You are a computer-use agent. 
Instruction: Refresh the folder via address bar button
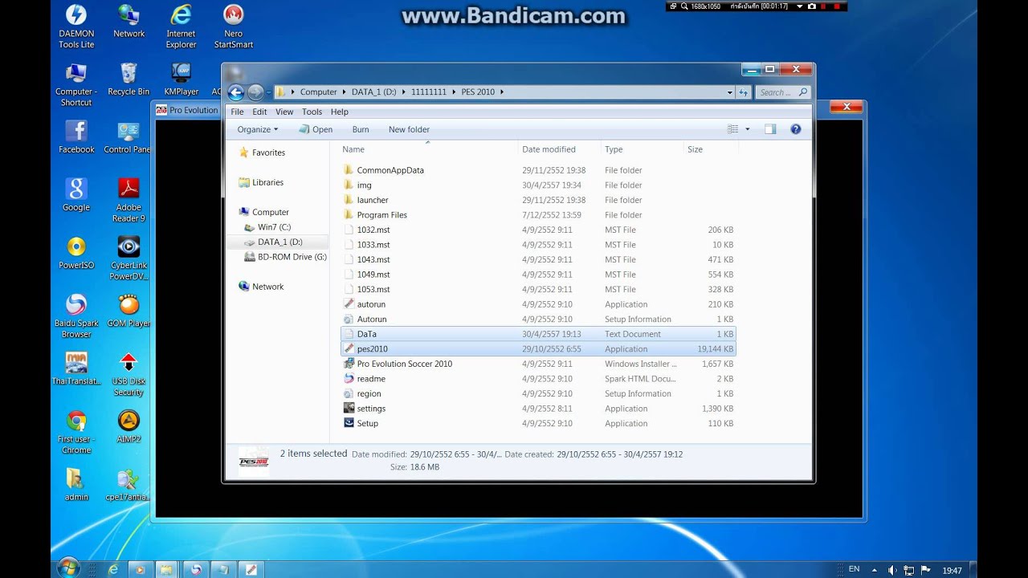pos(744,92)
